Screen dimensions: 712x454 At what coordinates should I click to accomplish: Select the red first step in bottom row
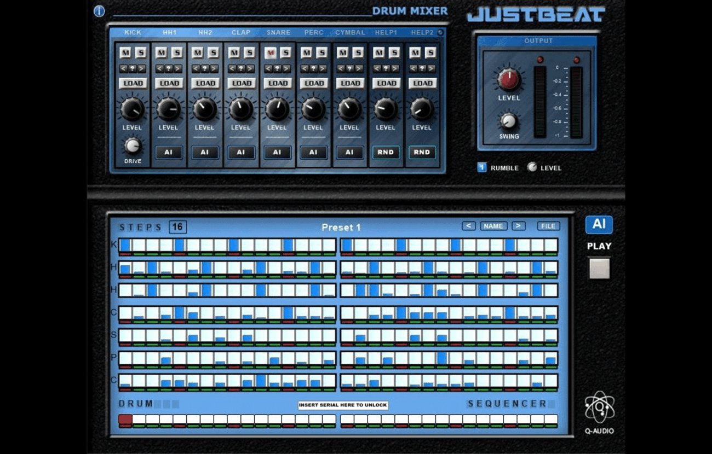[125, 420]
